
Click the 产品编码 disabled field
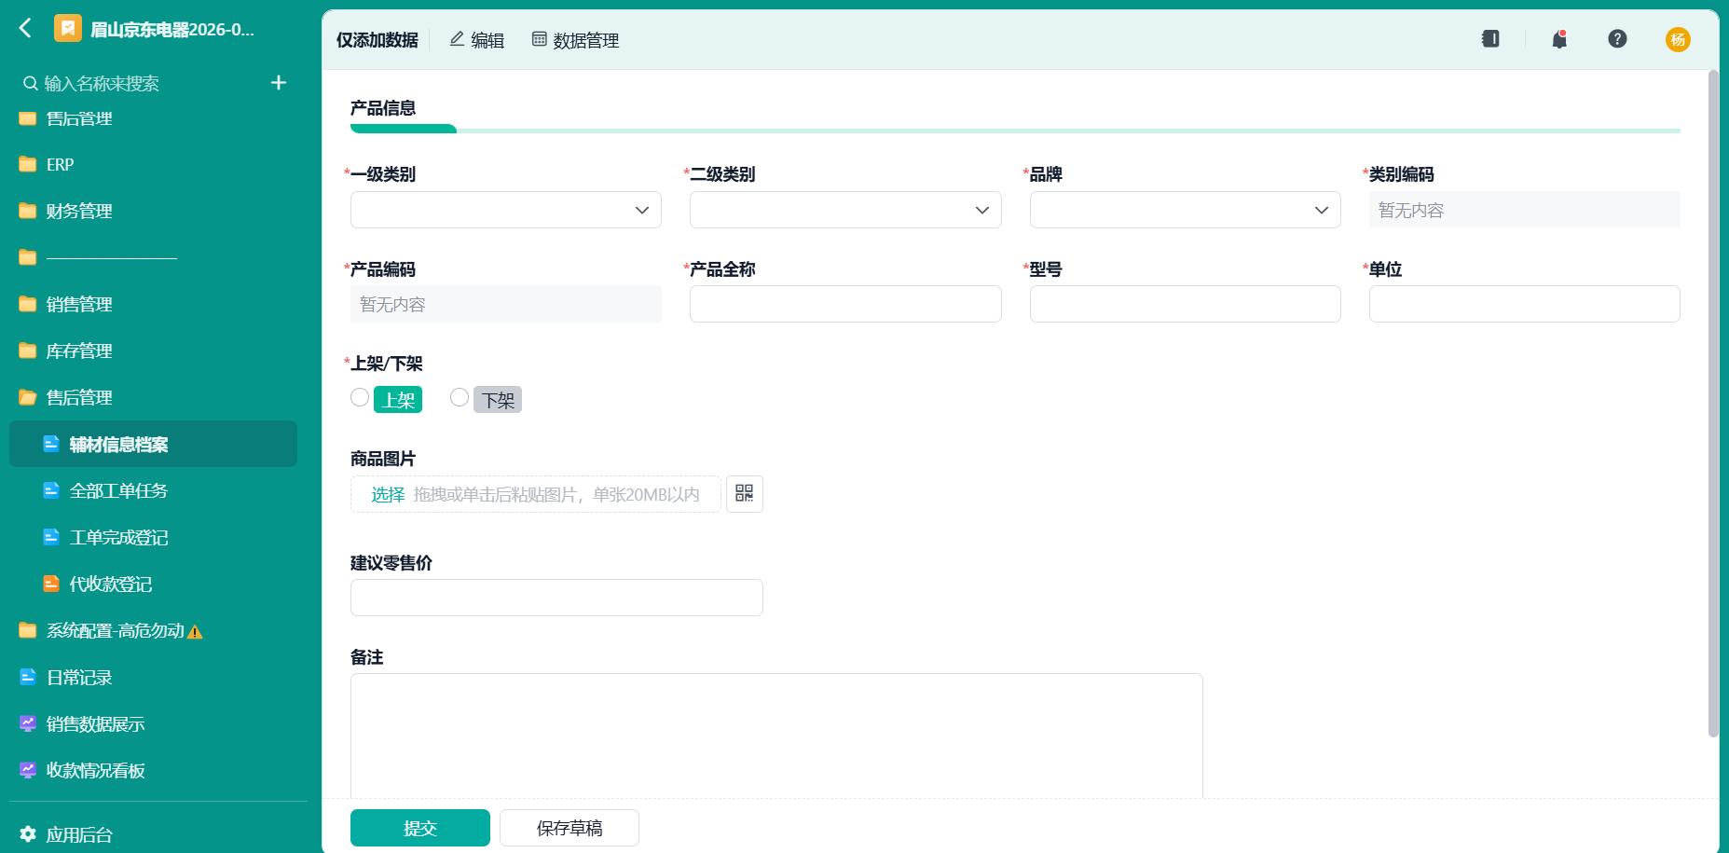point(506,304)
